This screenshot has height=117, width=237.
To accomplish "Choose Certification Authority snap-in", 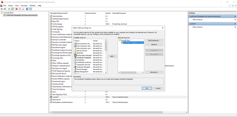I will click(84, 62).
